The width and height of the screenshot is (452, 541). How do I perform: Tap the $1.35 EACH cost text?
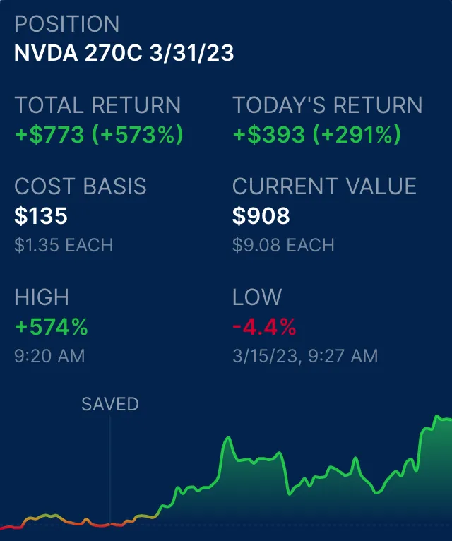[64, 245]
